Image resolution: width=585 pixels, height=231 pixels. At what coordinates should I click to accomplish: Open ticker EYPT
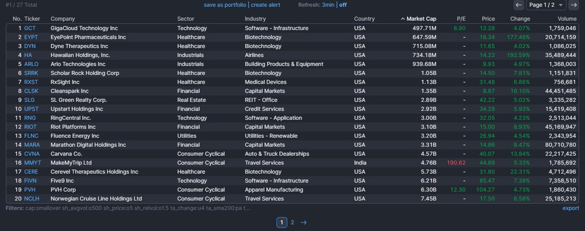point(31,37)
